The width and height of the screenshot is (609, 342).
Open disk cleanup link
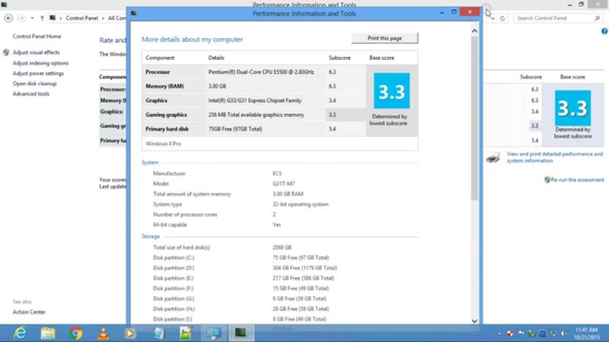[x=34, y=84]
